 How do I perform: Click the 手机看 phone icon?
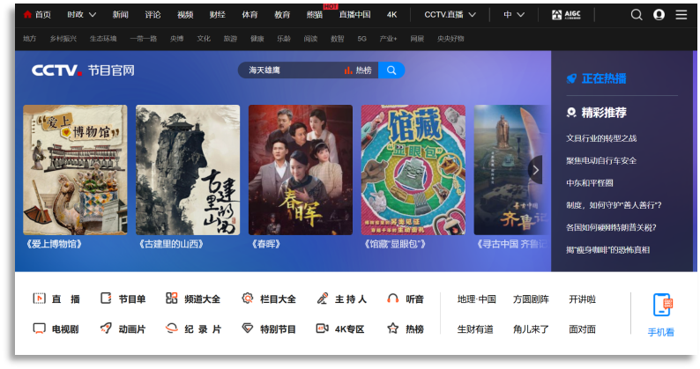662,305
